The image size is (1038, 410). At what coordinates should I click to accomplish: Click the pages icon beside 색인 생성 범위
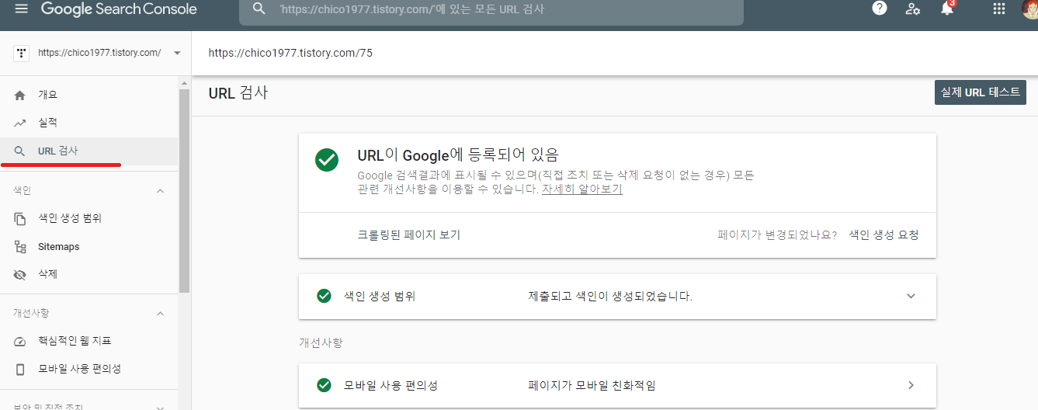[x=20, y=219]
